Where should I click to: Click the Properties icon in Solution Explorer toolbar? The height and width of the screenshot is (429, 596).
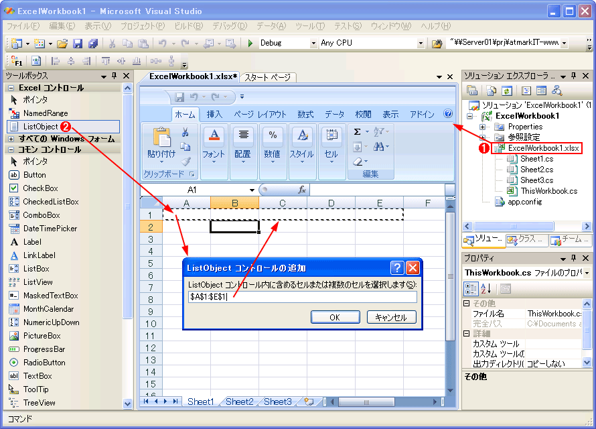[x=472, y=90]
